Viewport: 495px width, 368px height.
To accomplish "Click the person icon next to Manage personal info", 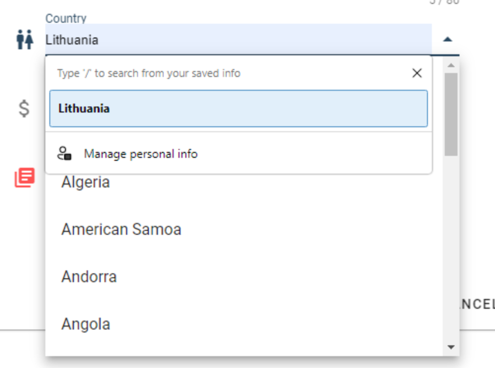I will pos(64,153).
